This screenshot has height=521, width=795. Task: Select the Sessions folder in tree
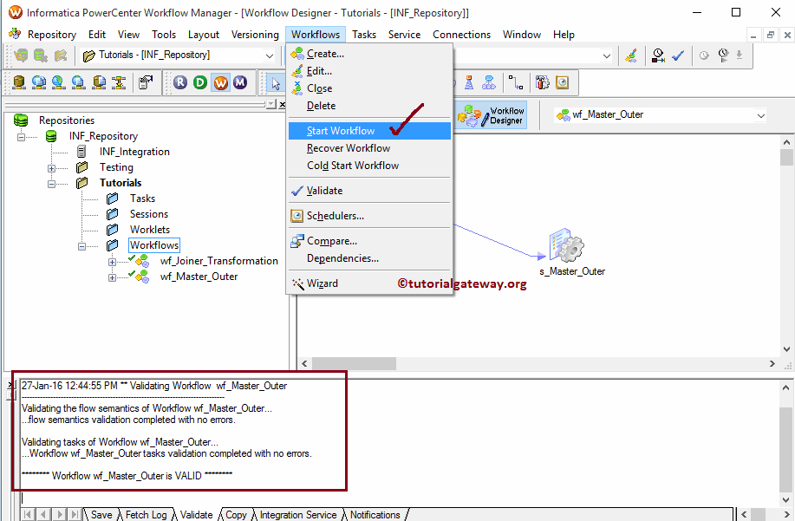148,214
